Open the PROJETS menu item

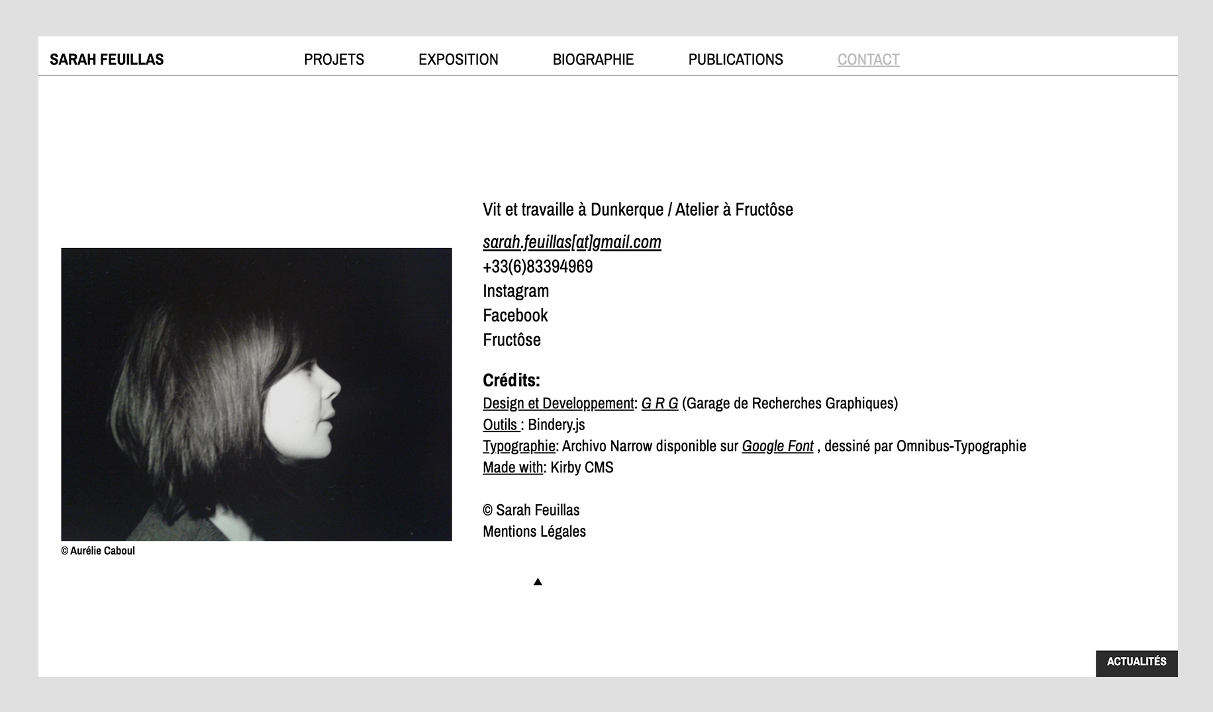[334, 59]
